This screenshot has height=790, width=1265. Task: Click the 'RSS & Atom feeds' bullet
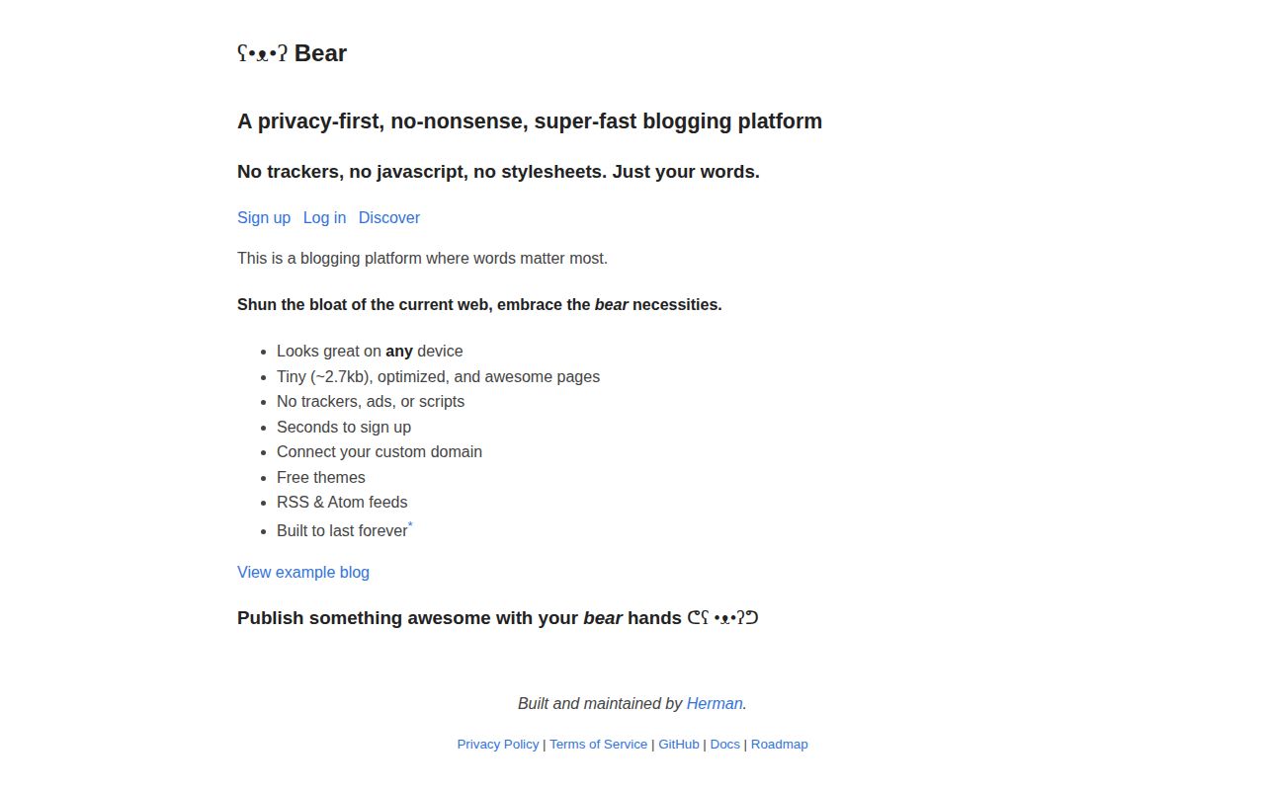(342, 502)
